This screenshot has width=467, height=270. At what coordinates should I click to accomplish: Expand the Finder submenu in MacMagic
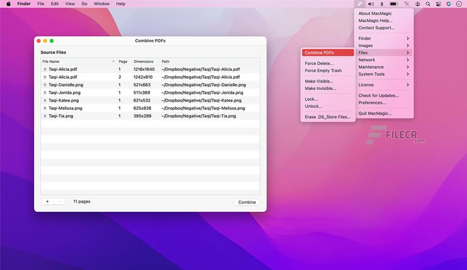(384, 38)
